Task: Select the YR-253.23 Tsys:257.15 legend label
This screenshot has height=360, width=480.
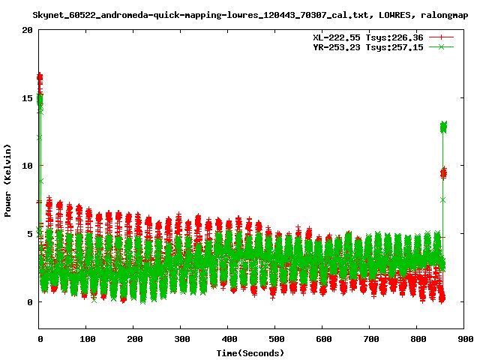Action: tap(368, 47)
